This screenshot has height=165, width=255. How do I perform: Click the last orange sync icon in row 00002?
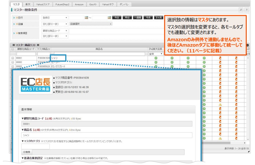(x=236, y=62)
